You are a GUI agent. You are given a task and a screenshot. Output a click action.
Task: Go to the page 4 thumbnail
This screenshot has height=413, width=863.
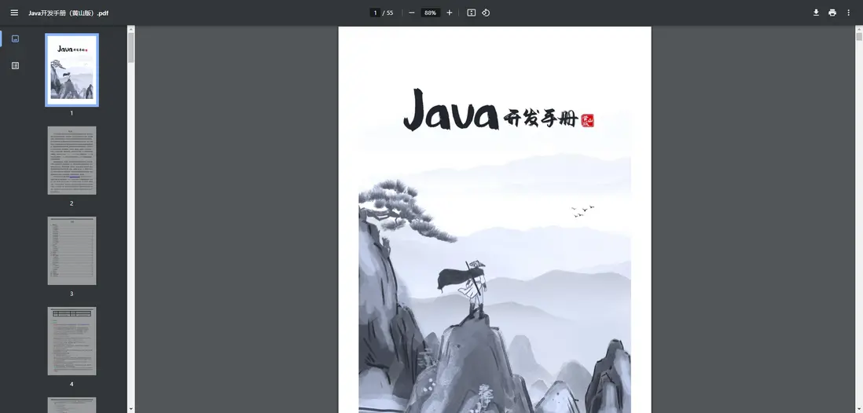72,341
